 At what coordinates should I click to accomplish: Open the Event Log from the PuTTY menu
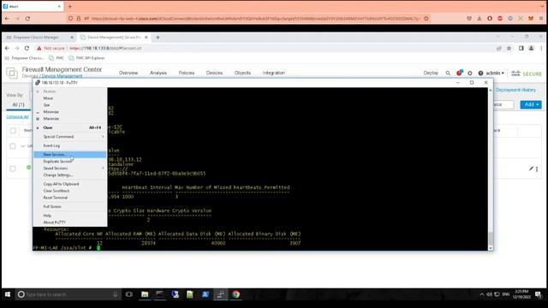point(70,145)
